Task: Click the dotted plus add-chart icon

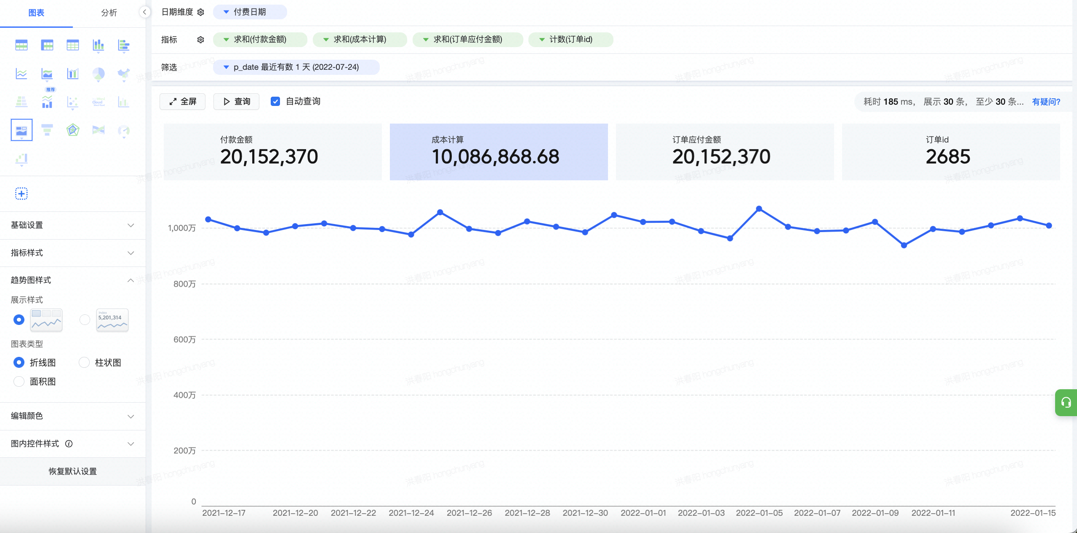Action: (x=21, y=193)
